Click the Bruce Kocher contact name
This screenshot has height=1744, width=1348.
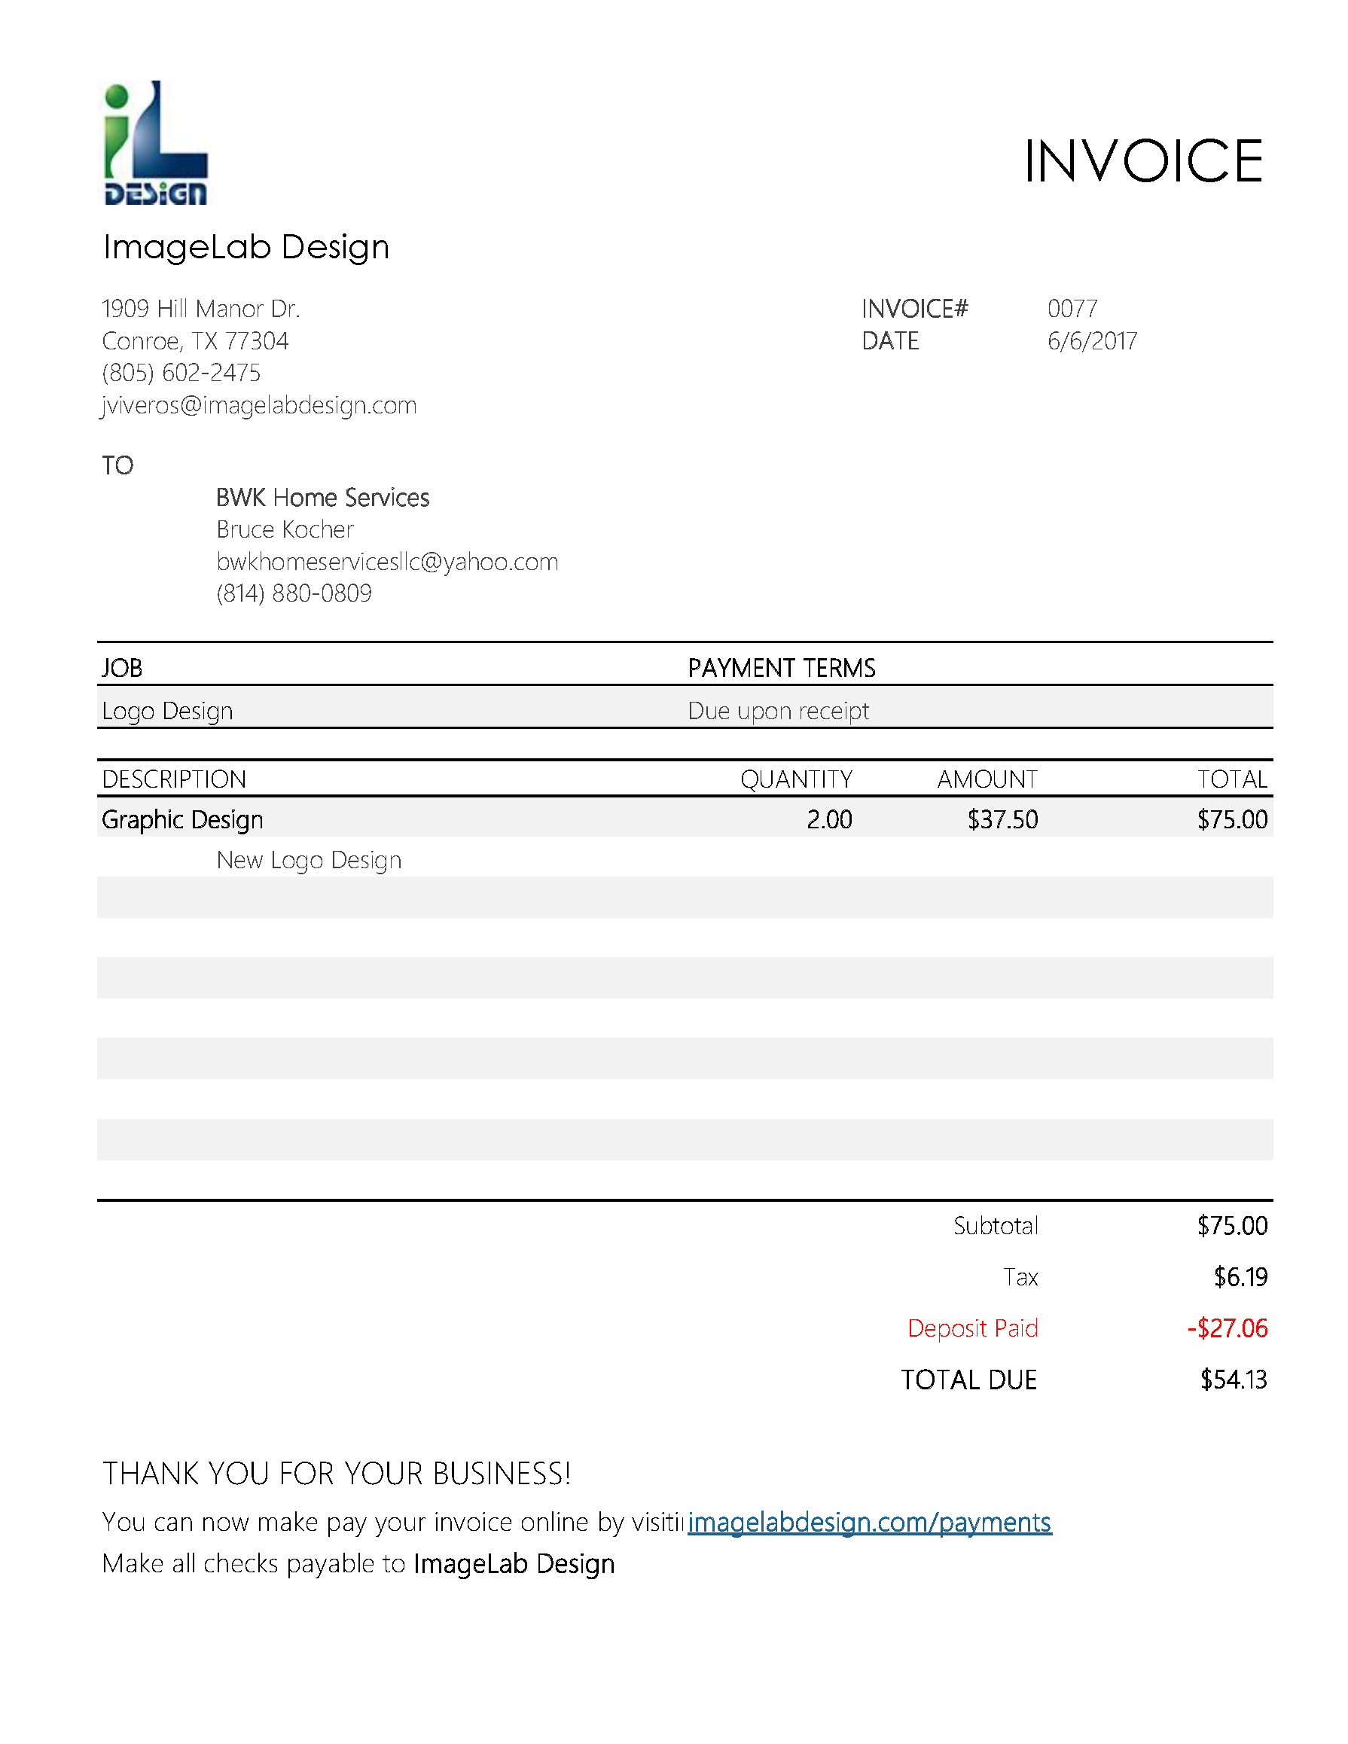[285, 529]
